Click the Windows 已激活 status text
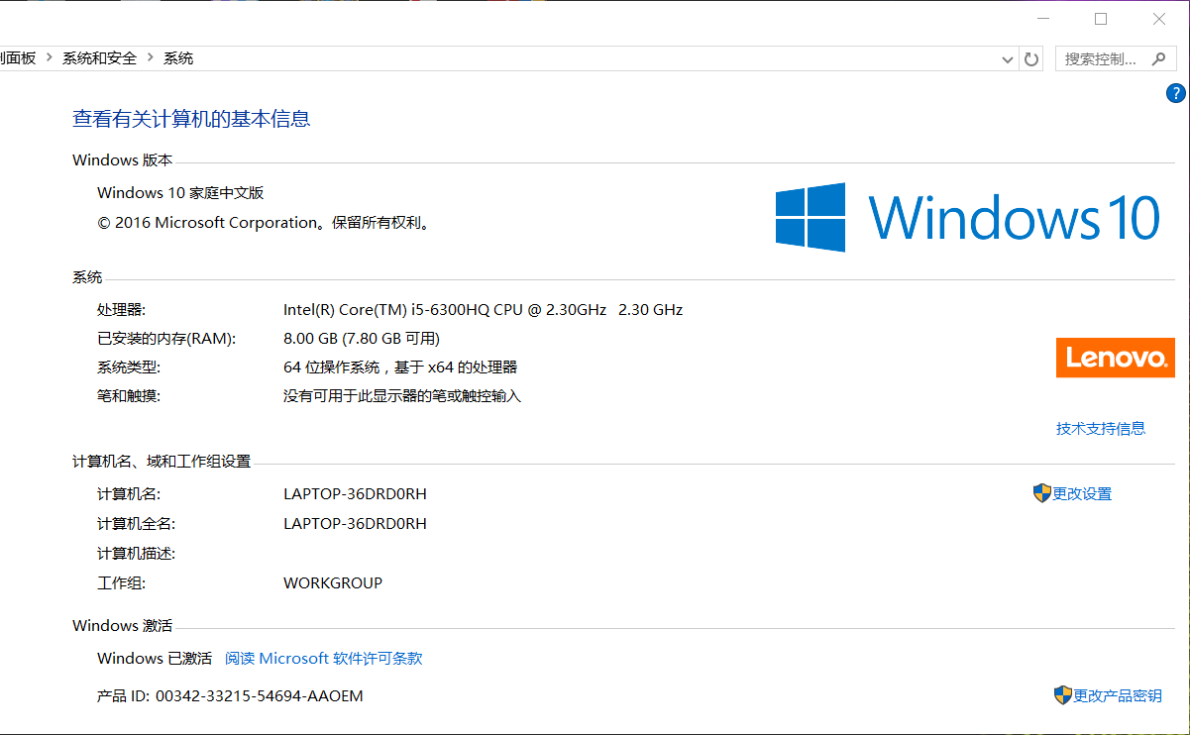Viewport: 1190px width, 735px height. click(x=155, y=658)
